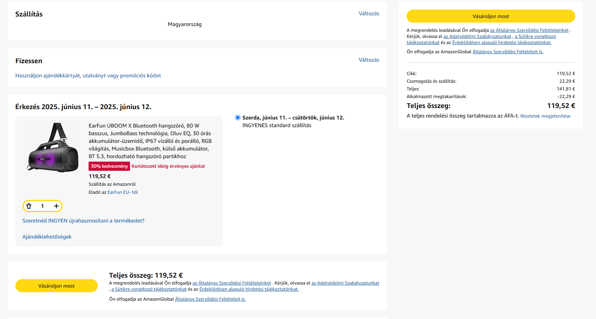This screenshot has width=596, height=319.
Task: Click the 141,81 € subtotal value
Action: [x=566, y=89]
